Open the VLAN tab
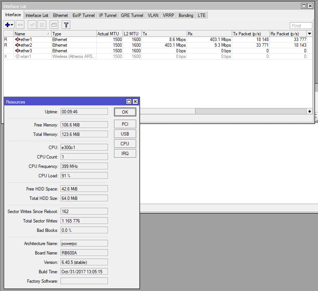The image size is (318, 291). click(x=153, y=15)
